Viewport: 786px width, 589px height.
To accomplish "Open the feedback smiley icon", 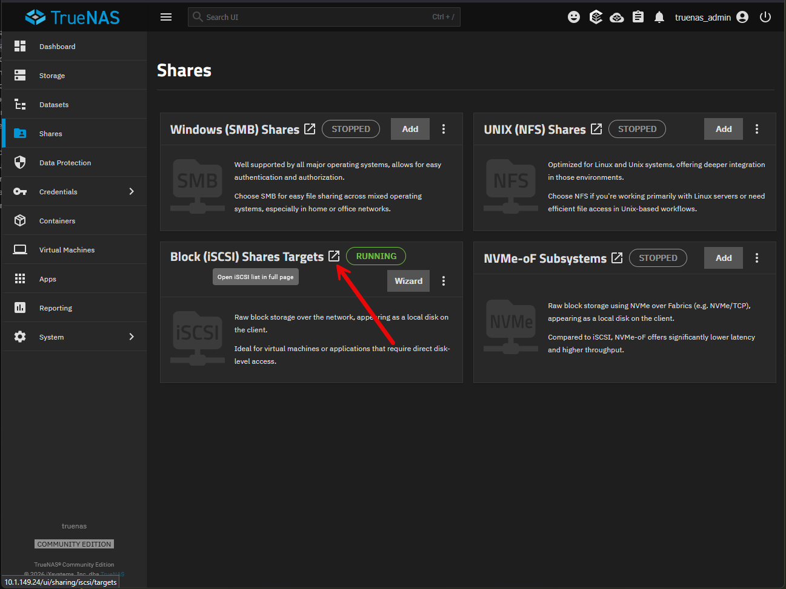I will [574, 17].
